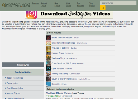The image size is (138, 99).
Task: Open Opus Tenebris album cover thumbnail
Action: 49,69
